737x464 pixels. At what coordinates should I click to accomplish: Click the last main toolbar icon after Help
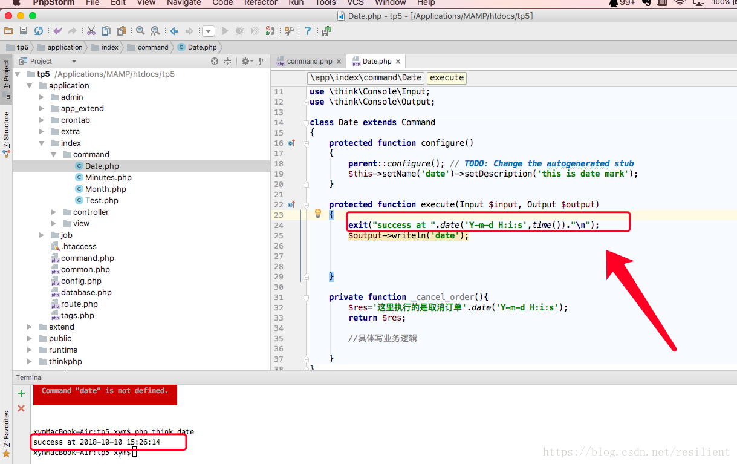pos(326,31)
